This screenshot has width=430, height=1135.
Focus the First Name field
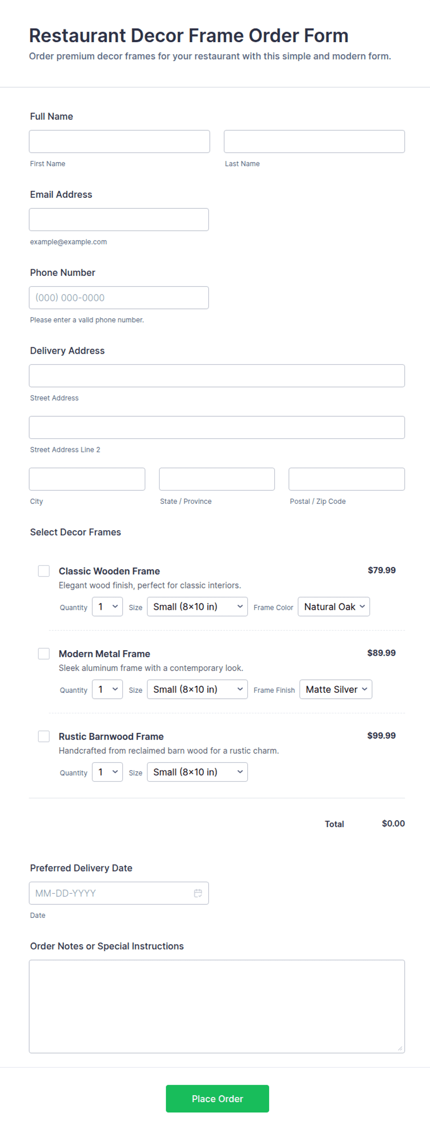tap(119, 141)
